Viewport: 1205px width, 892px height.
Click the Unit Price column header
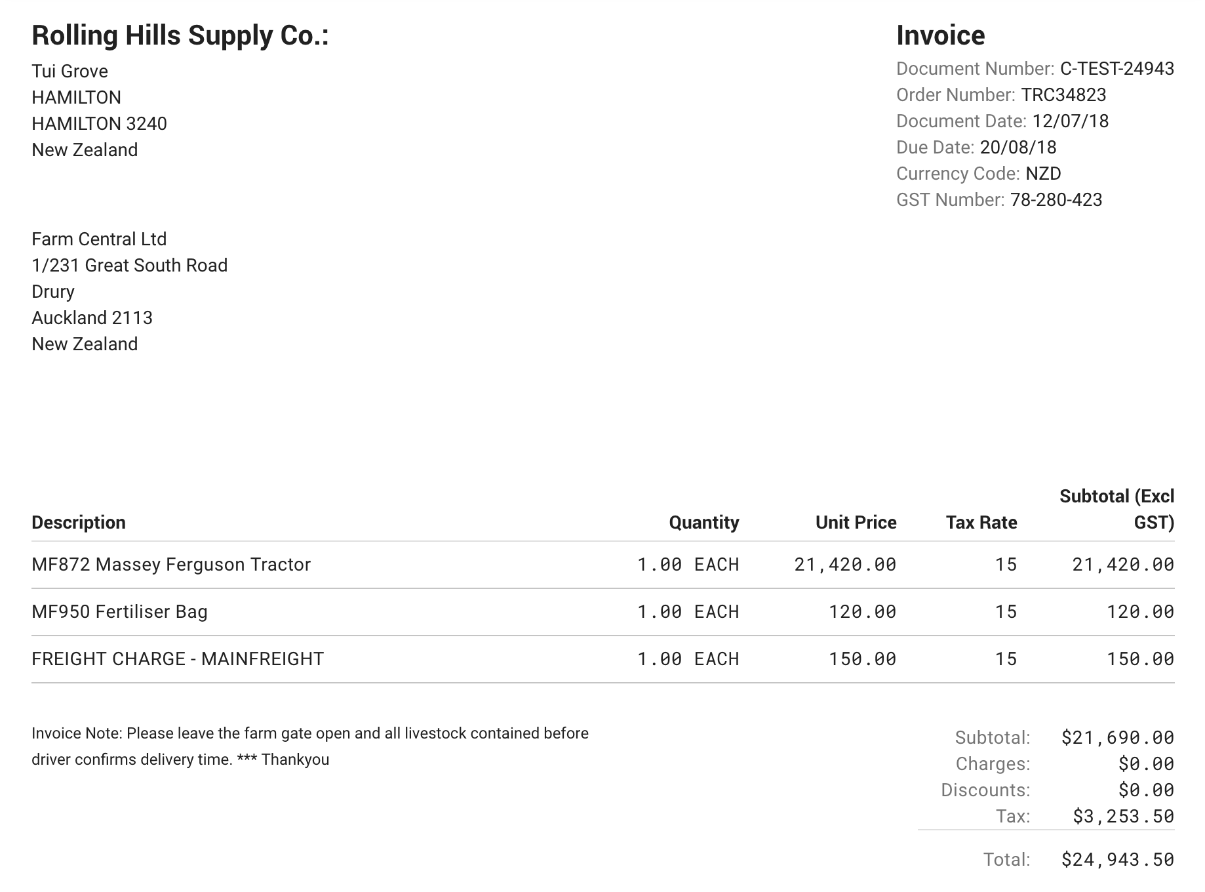pos(856,523)
